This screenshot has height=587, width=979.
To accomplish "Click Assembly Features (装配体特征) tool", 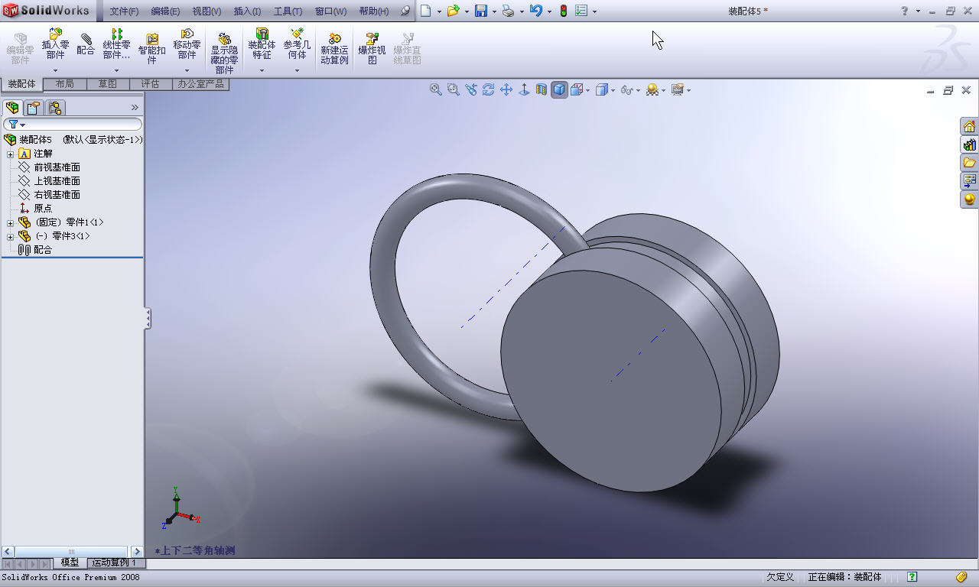I will point(262,44).
